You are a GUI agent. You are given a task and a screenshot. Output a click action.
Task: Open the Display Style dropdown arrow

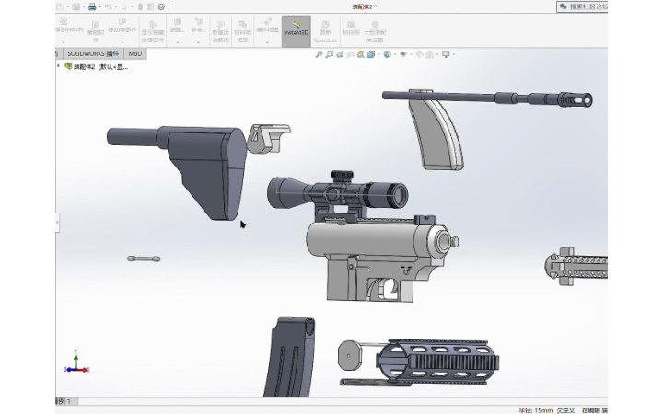click(x=395, y=54)
